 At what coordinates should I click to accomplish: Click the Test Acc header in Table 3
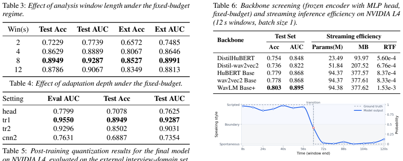pyautogui.click(x=53, y=29)
